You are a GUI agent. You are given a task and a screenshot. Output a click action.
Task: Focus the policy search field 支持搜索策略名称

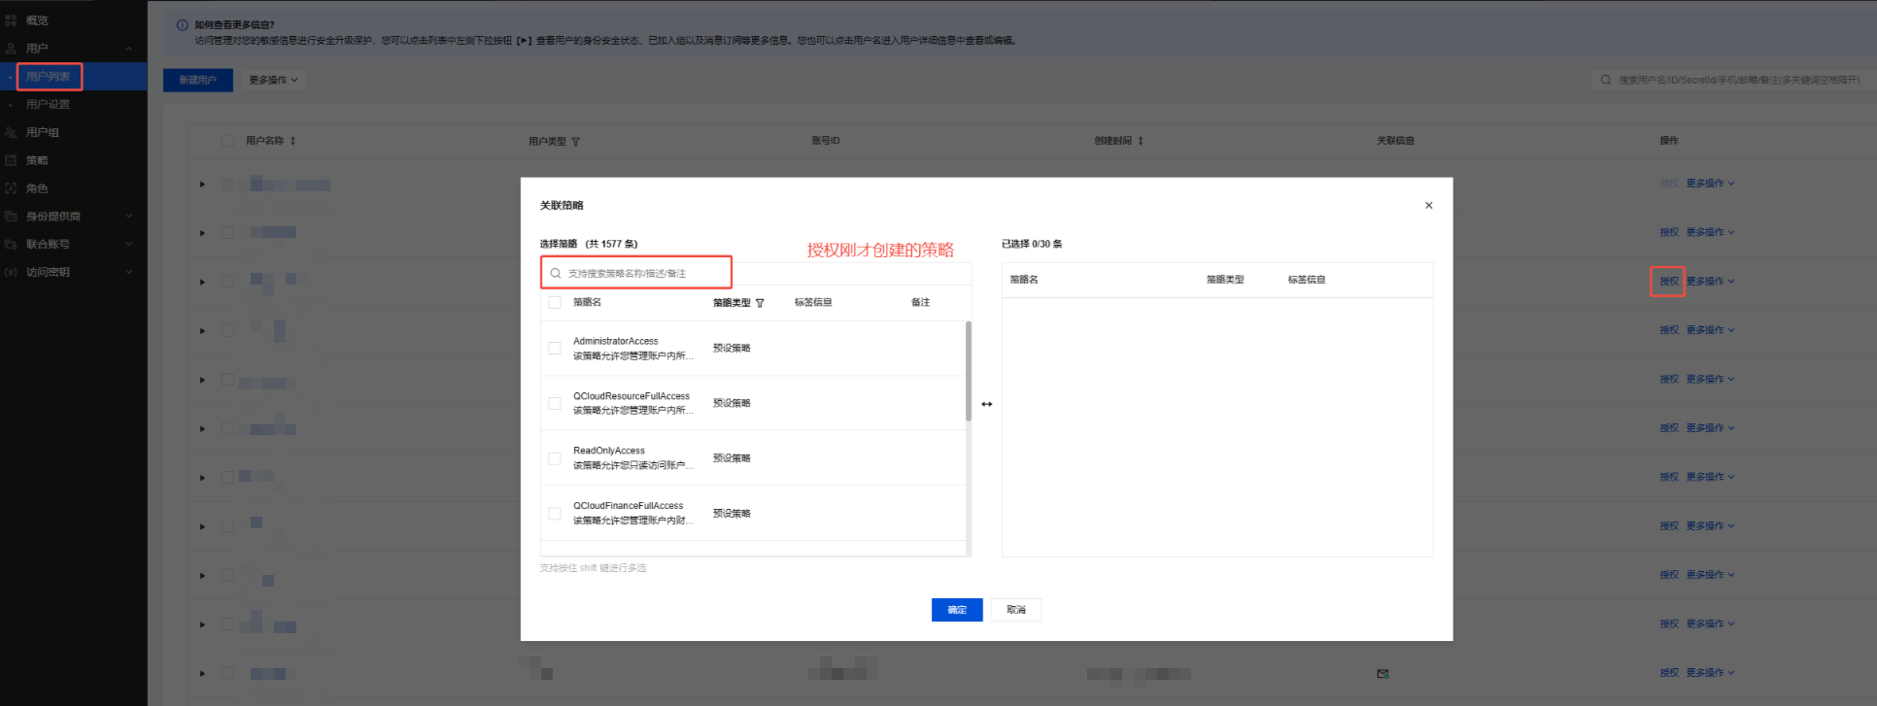pyautogui.click(x=636, y=273)
